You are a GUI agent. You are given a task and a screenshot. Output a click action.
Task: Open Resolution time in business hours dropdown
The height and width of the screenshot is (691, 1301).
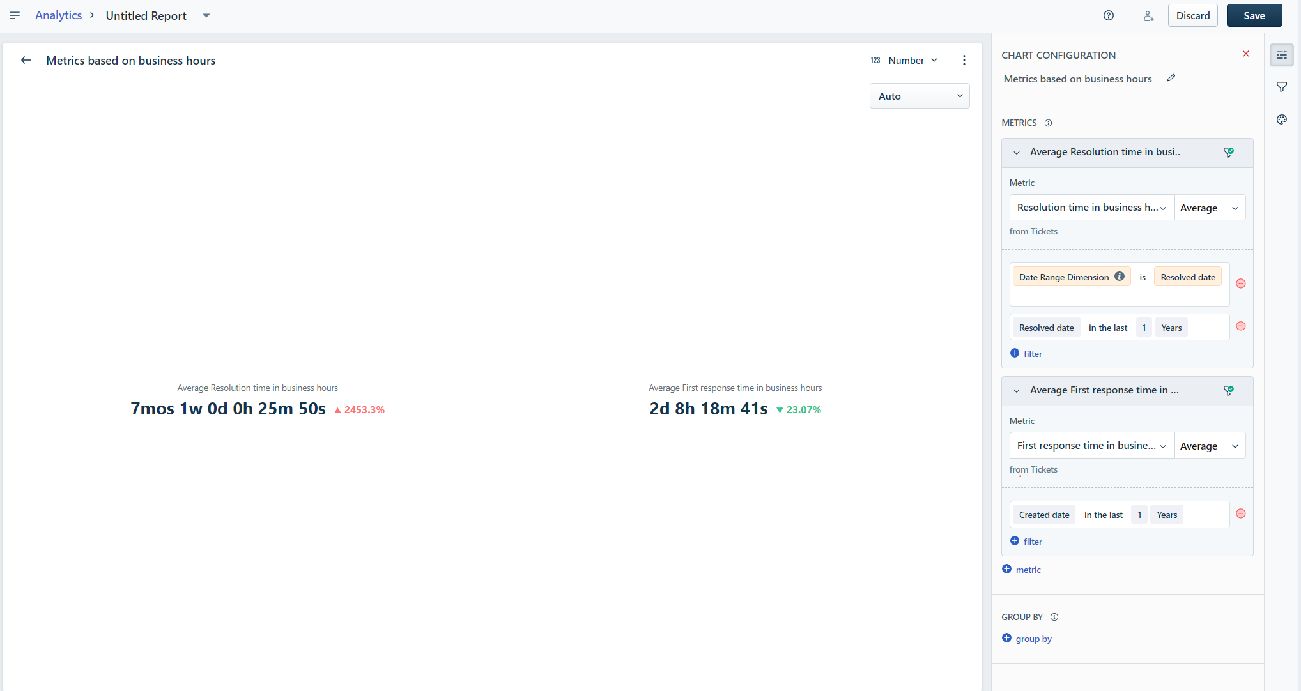pos(1091,208)
